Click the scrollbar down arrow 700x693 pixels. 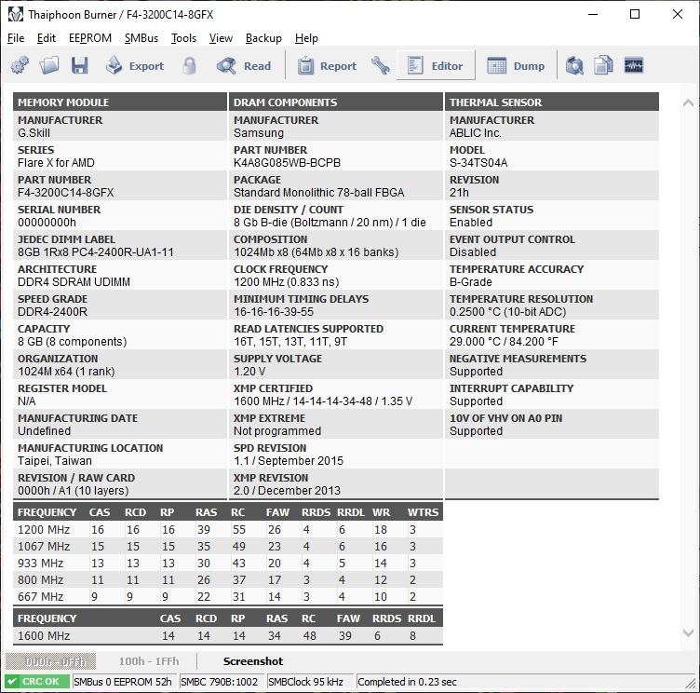[688, 632]
